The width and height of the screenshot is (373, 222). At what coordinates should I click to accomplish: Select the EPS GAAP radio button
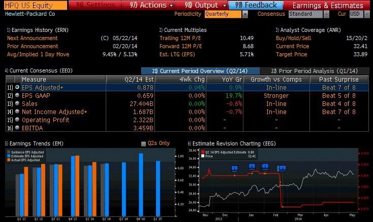click(17, 95)
